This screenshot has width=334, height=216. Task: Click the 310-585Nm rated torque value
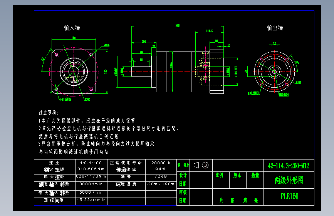pos(91,169)
